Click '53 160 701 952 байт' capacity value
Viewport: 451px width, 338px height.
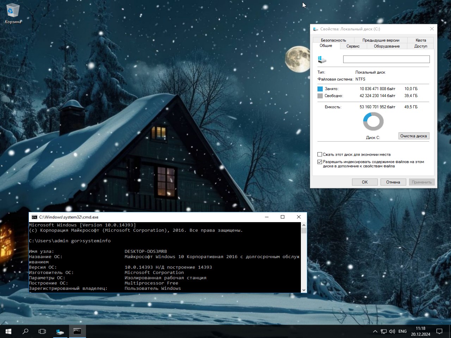[x=377, y=107]
